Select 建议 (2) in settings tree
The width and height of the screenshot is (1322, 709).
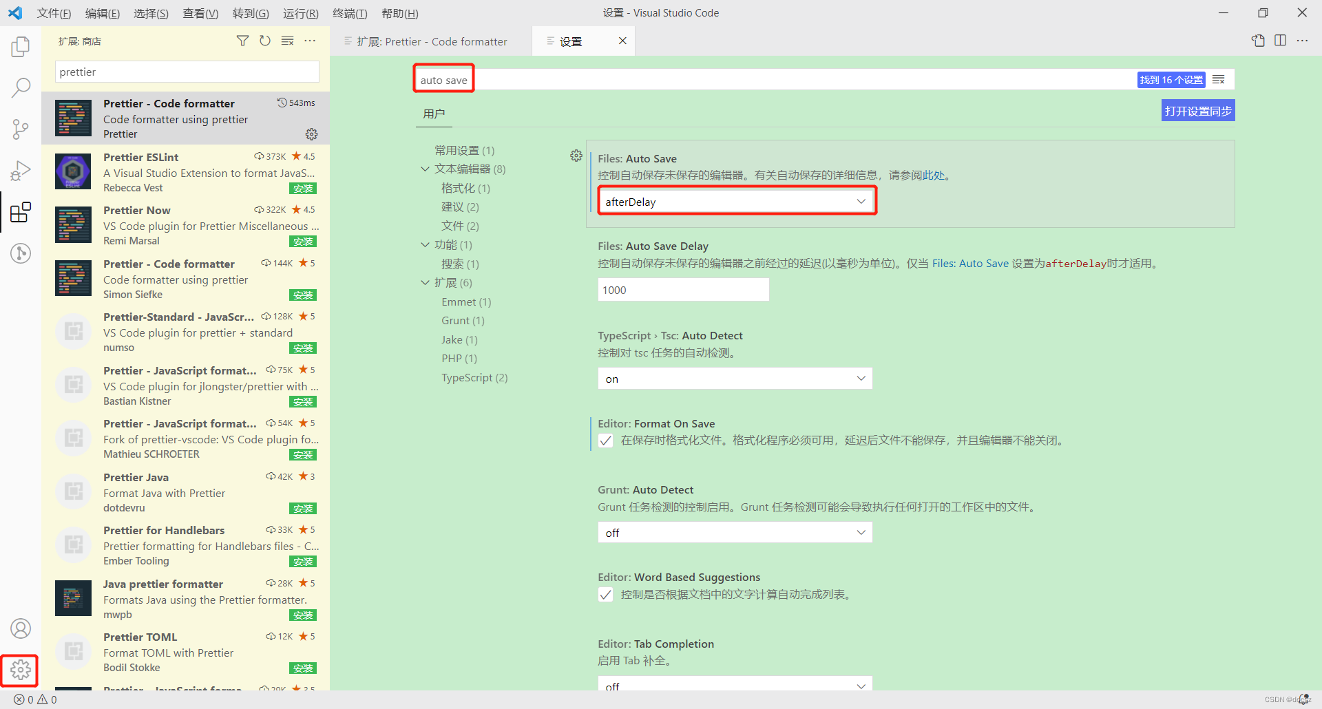coord(461,207)
